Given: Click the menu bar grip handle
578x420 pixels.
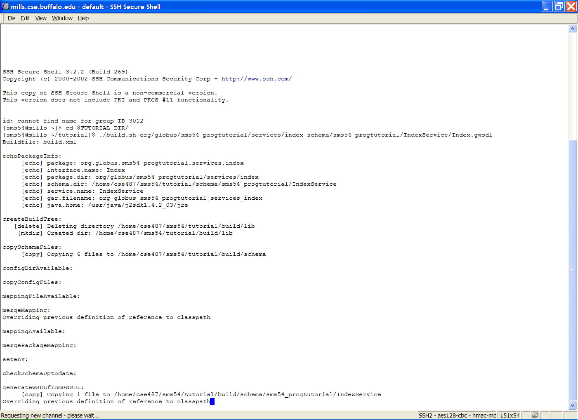Looking at the screenshot, I should click(3, 18).
